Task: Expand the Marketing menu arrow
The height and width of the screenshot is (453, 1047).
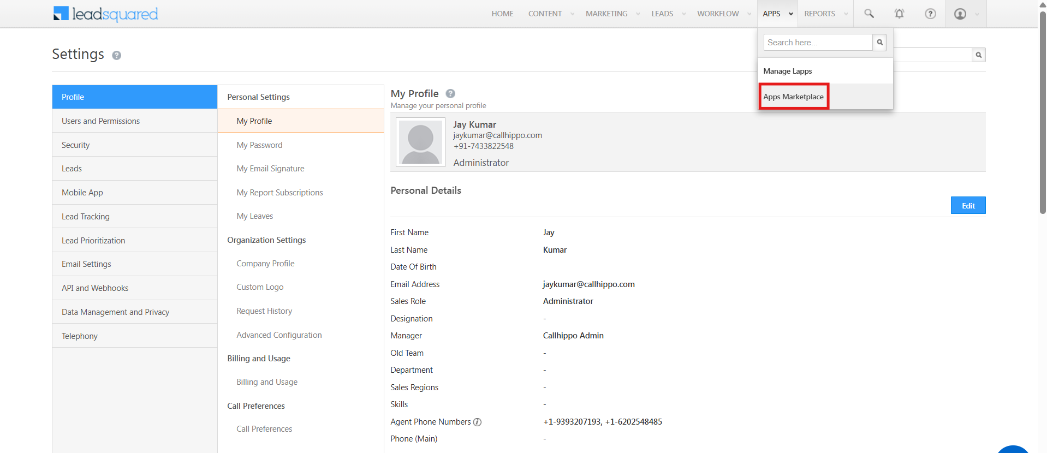Action: pyautogui.click(x=638, y=14)
